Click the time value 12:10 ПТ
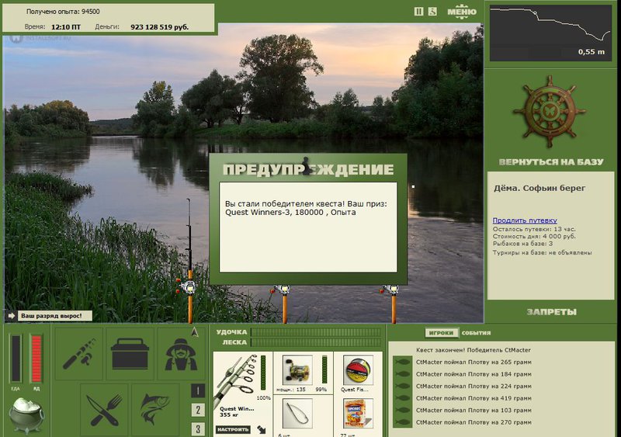Image resolution: width=621 pixels, height=437 pixels. pos(66,27)
